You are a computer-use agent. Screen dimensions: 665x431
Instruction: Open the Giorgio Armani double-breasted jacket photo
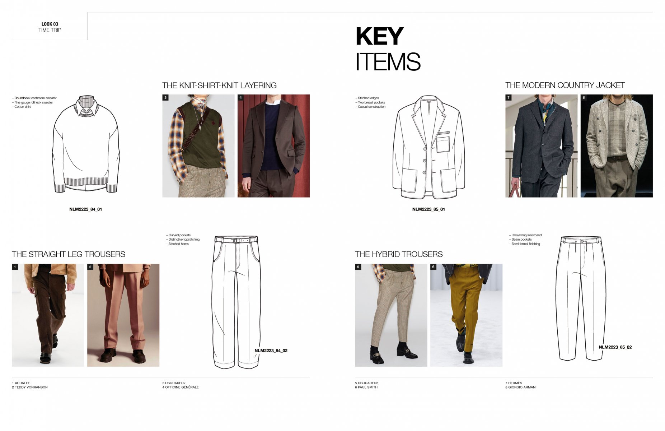(x=617, y=146)
